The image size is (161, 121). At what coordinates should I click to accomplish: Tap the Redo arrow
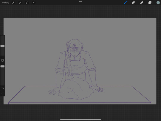coord(2,93)
